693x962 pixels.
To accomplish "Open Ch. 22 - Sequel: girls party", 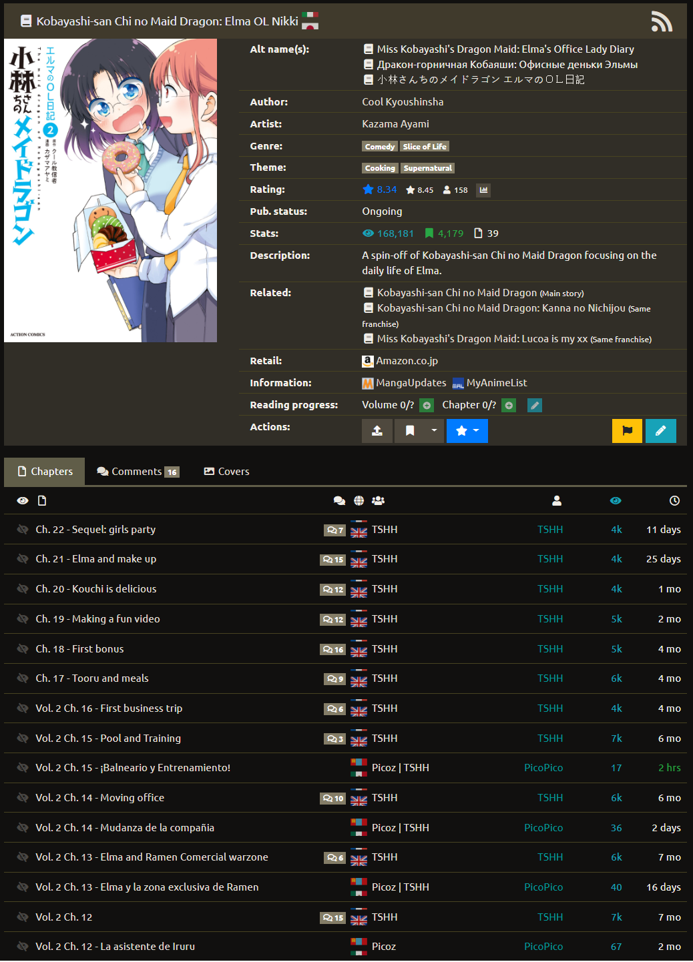I will click(95, 530).
